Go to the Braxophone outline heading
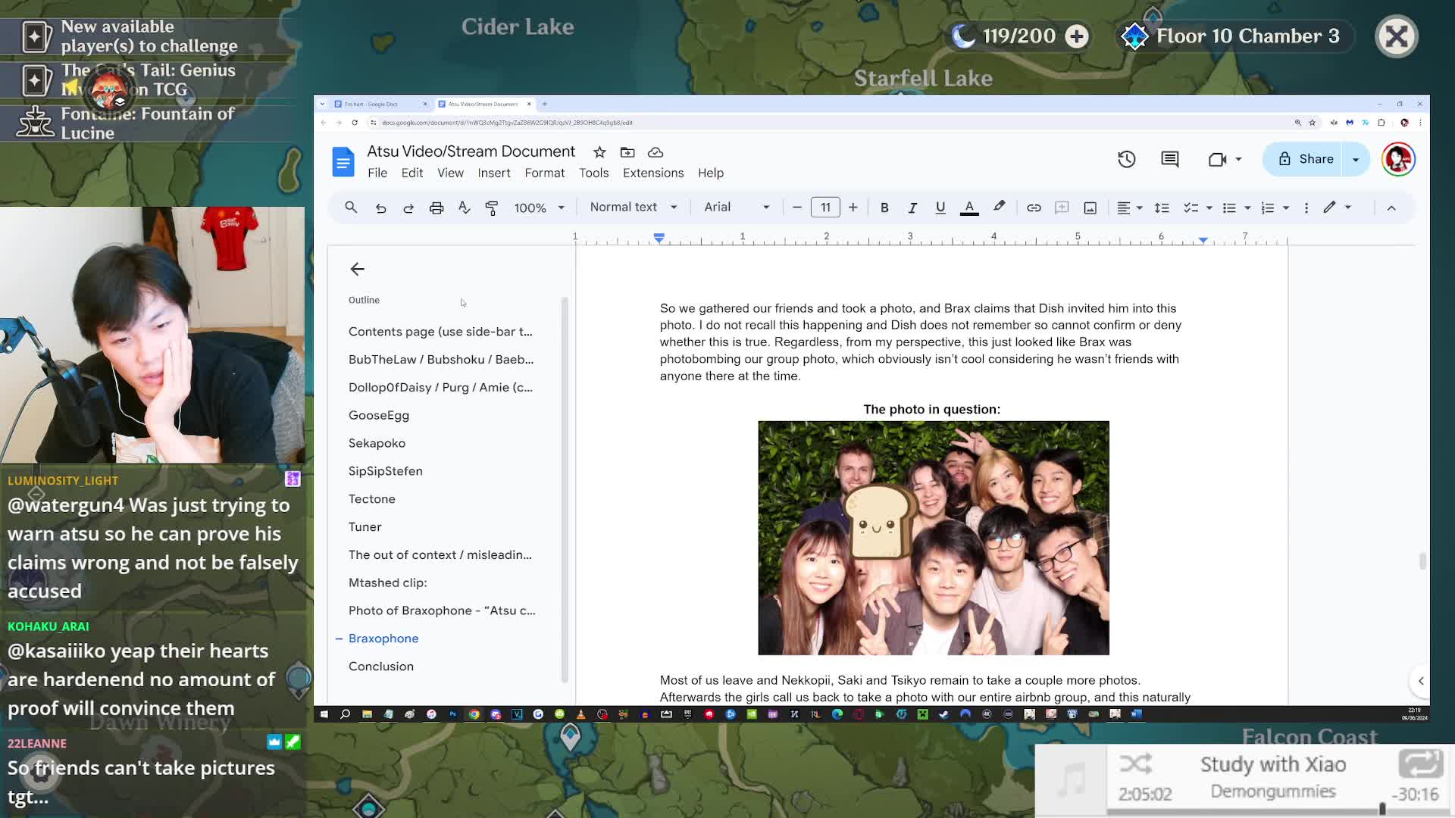The height and width of the screenshot is (818, 1455). coord(383,638)
